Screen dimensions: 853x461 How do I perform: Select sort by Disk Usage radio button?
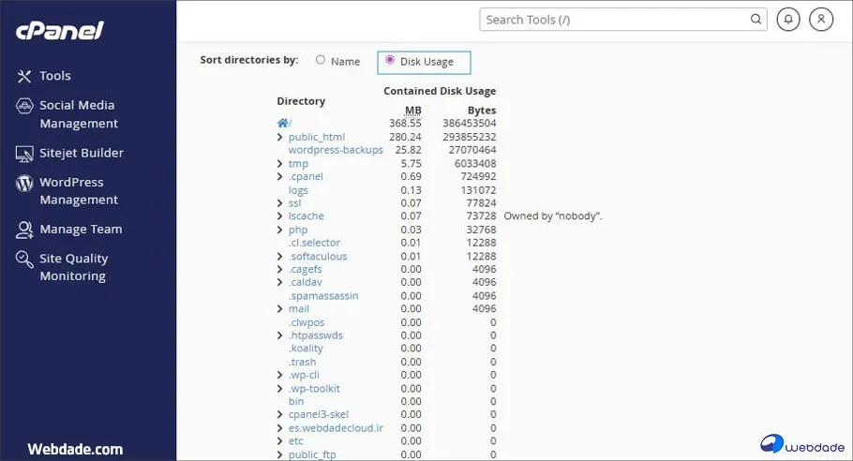point(390,60)
